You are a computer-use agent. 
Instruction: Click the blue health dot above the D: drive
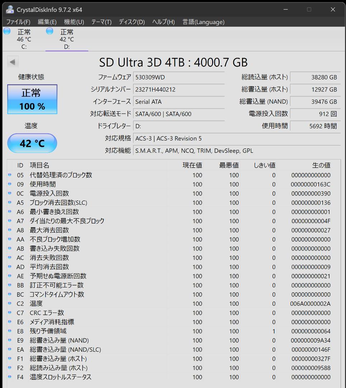[49, 32]
